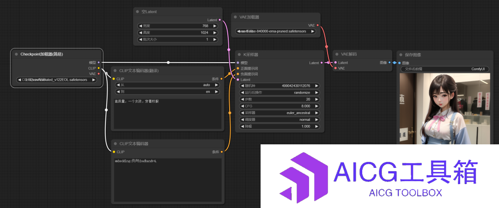
Task: Collapse the VAE加载器 node via its title dot
Action: click(235, 17)
